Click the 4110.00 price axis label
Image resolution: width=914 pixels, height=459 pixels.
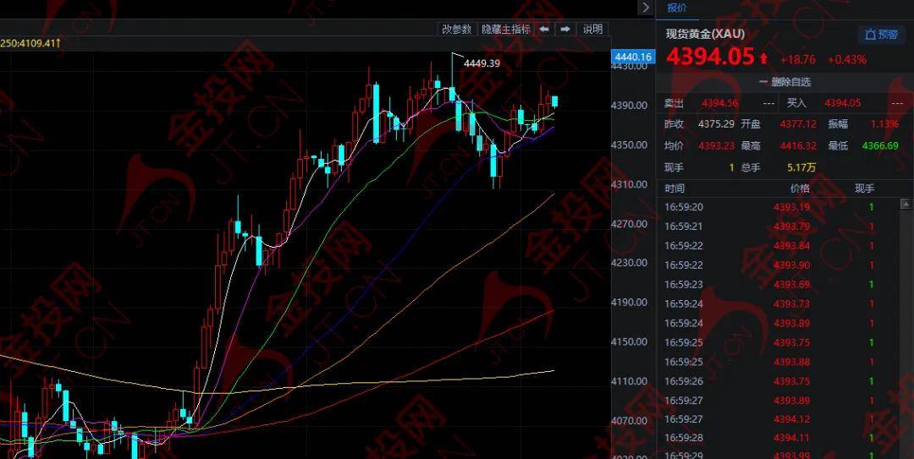[x=629, y=381]
